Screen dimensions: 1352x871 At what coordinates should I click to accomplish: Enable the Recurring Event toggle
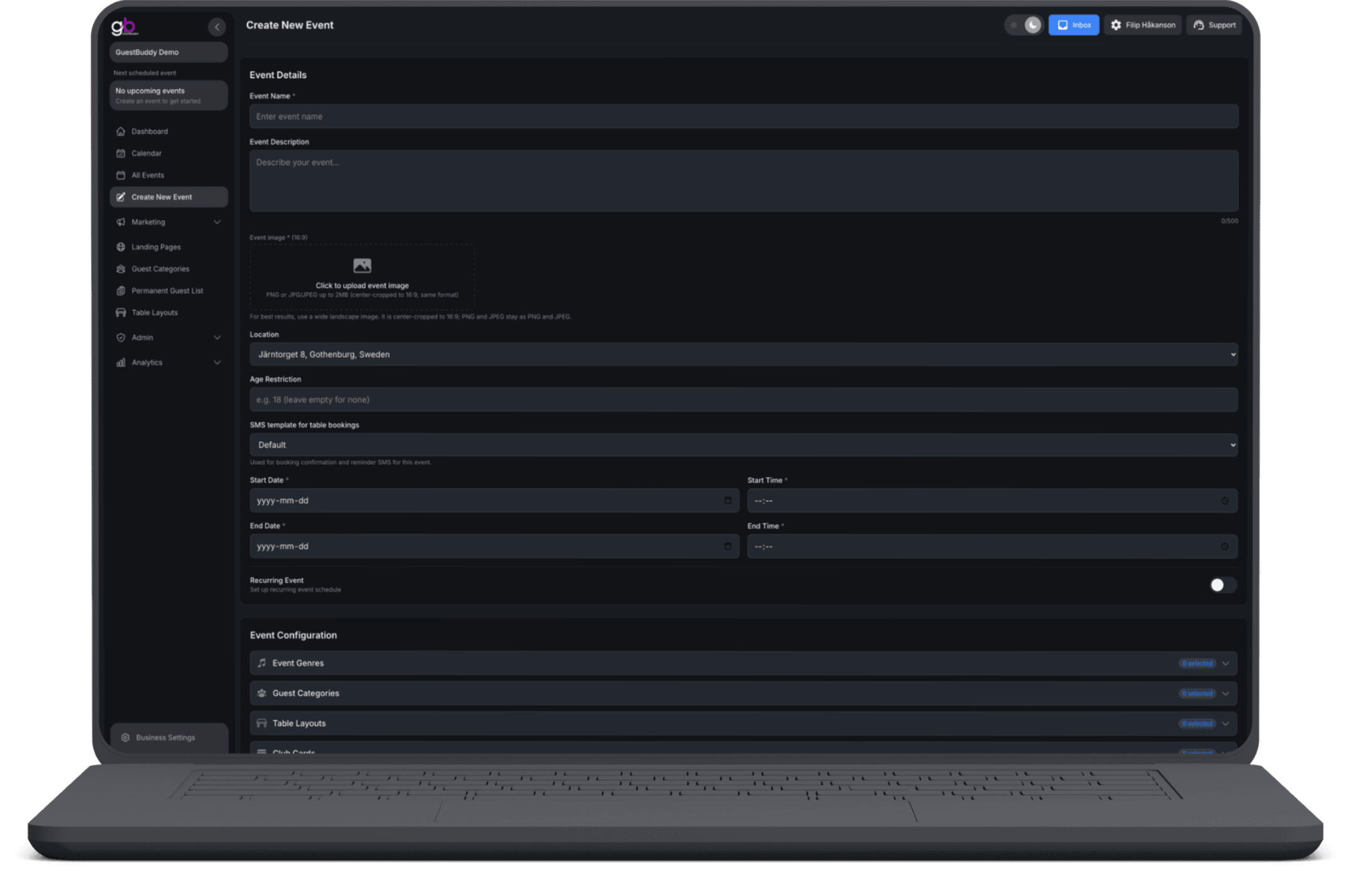tap(1222, 585)
